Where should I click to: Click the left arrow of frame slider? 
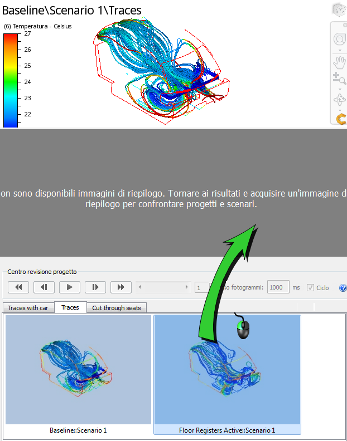point(140,287)
